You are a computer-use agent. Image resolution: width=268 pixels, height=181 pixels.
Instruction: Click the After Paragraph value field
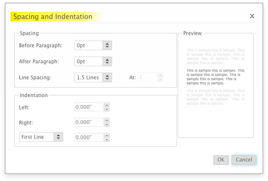coord(88,62)
